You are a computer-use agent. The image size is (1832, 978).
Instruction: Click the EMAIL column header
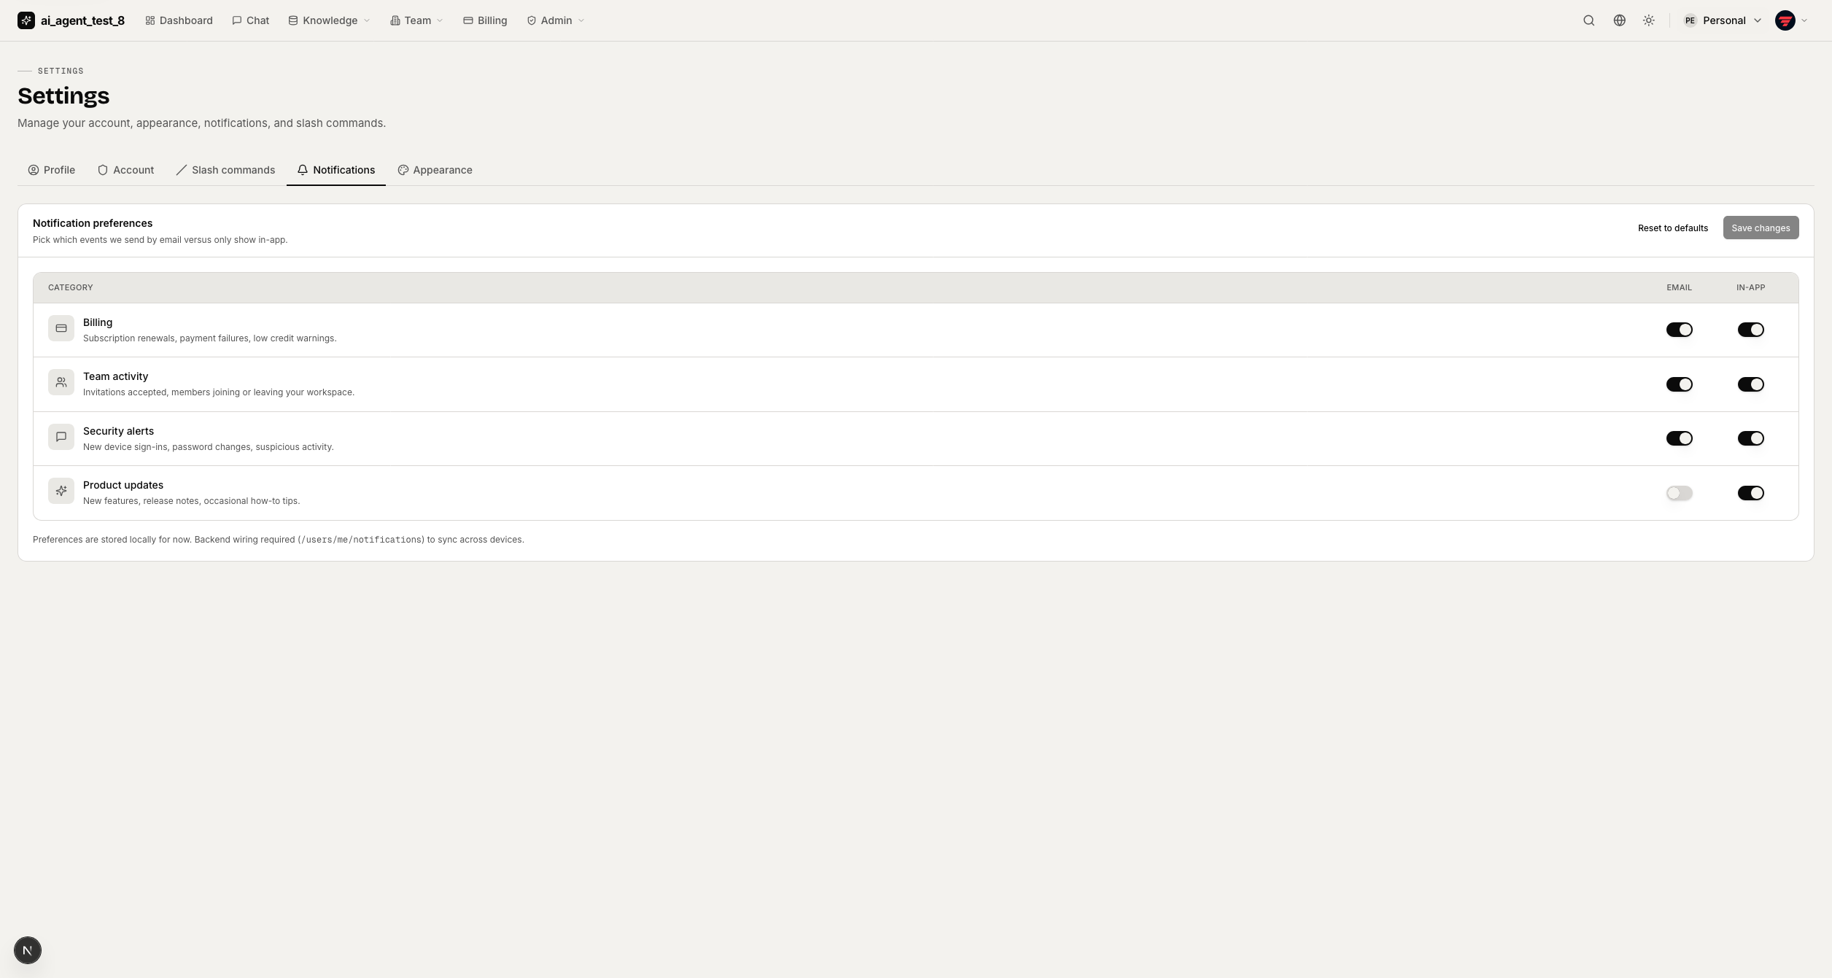tap(1679, 287)
